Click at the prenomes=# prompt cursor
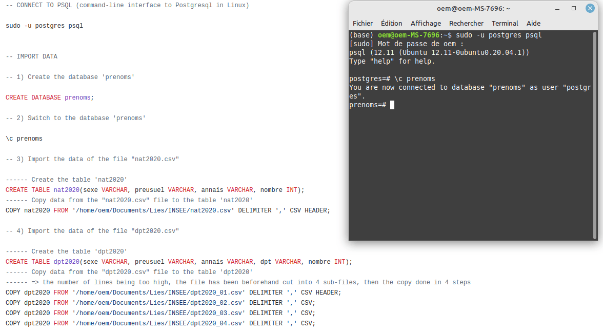 392,105
